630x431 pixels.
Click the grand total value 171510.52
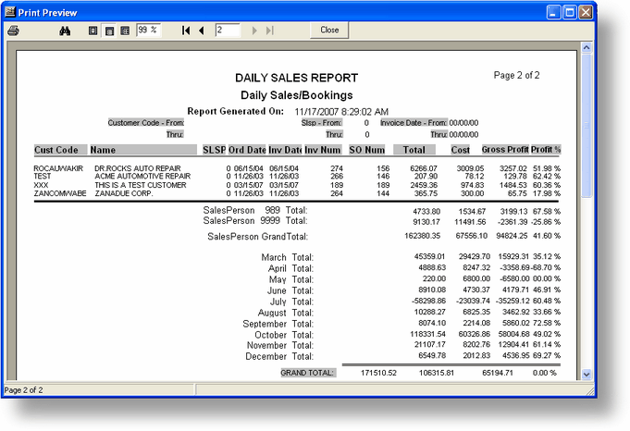click(378, 373)
